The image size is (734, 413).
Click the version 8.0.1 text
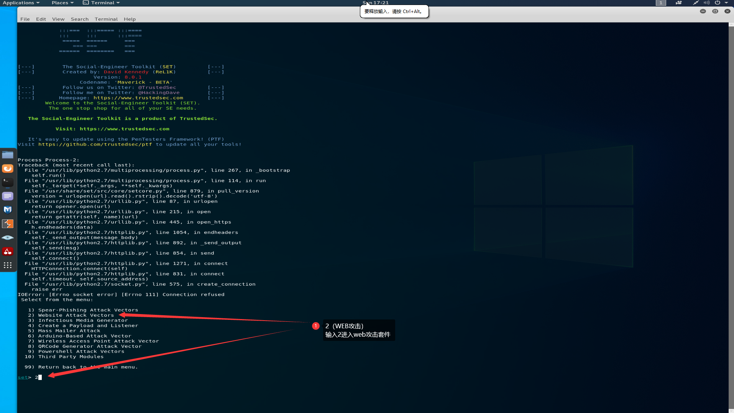pyautogui.click(x=133, y=77)
